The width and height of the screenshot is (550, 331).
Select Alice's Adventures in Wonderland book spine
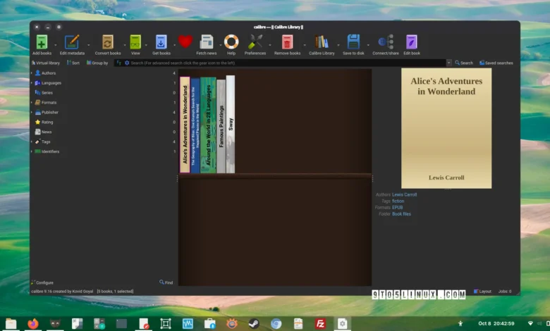[x=185, y=125]
